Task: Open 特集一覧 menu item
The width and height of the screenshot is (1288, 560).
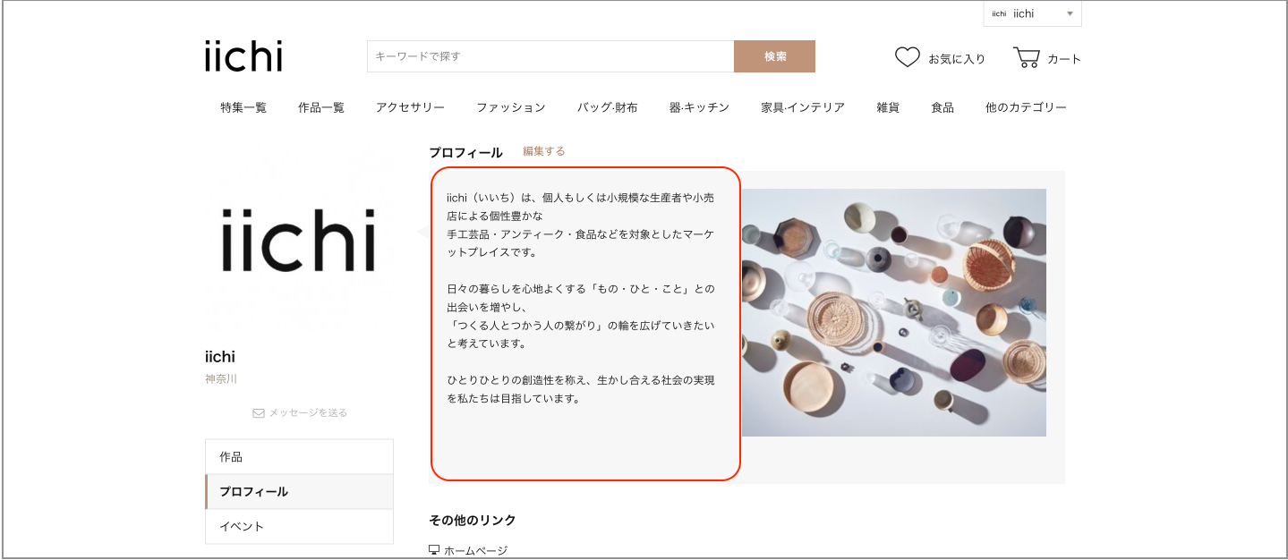Action: (243, 107)
